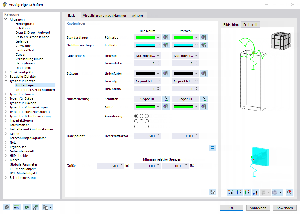The image size is (300, 214).
Task: Set preview to reverse Z-axis view
Action: pyautogui.click(x=255, y=192)
